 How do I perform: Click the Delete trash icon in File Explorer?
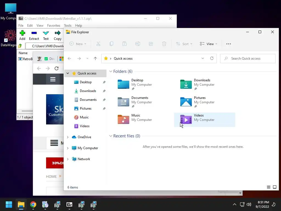[x=164, y=44]
